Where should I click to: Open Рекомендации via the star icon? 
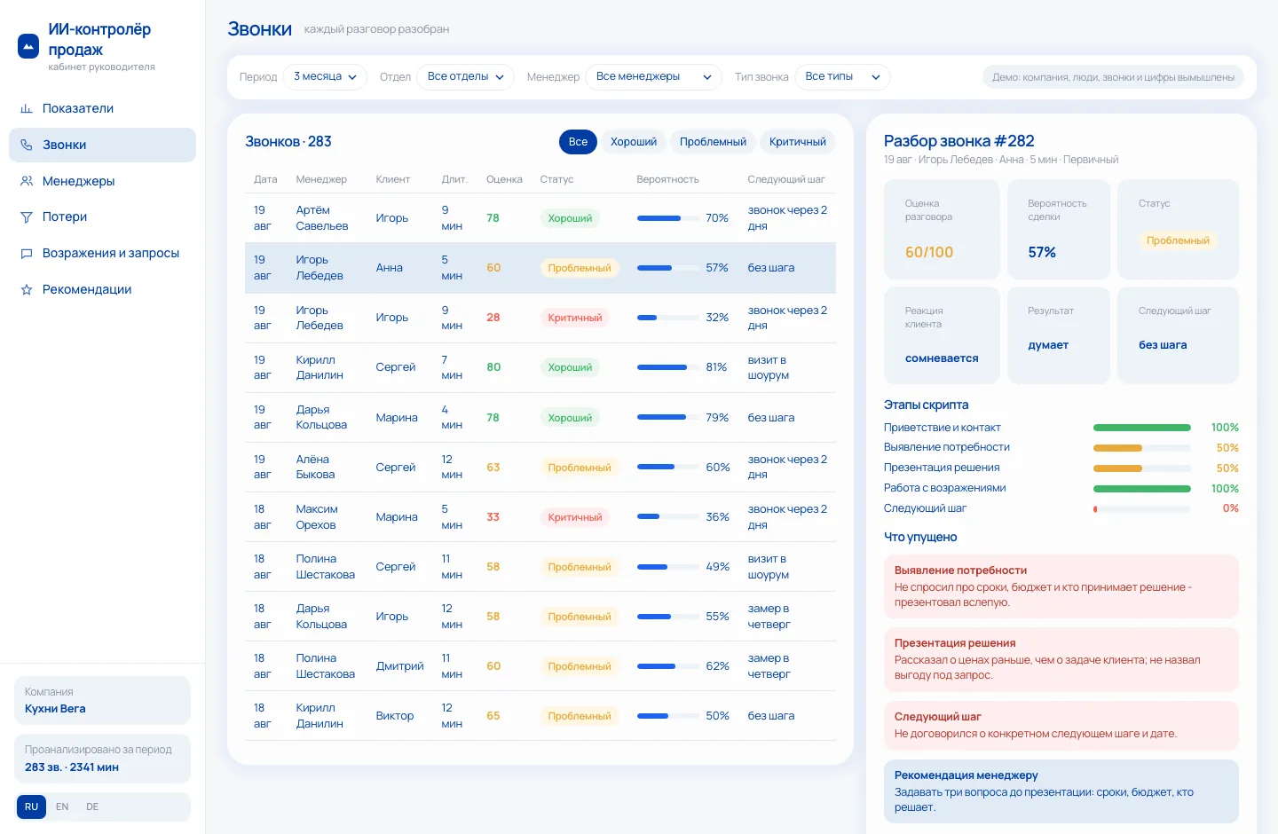coord(27,289)
